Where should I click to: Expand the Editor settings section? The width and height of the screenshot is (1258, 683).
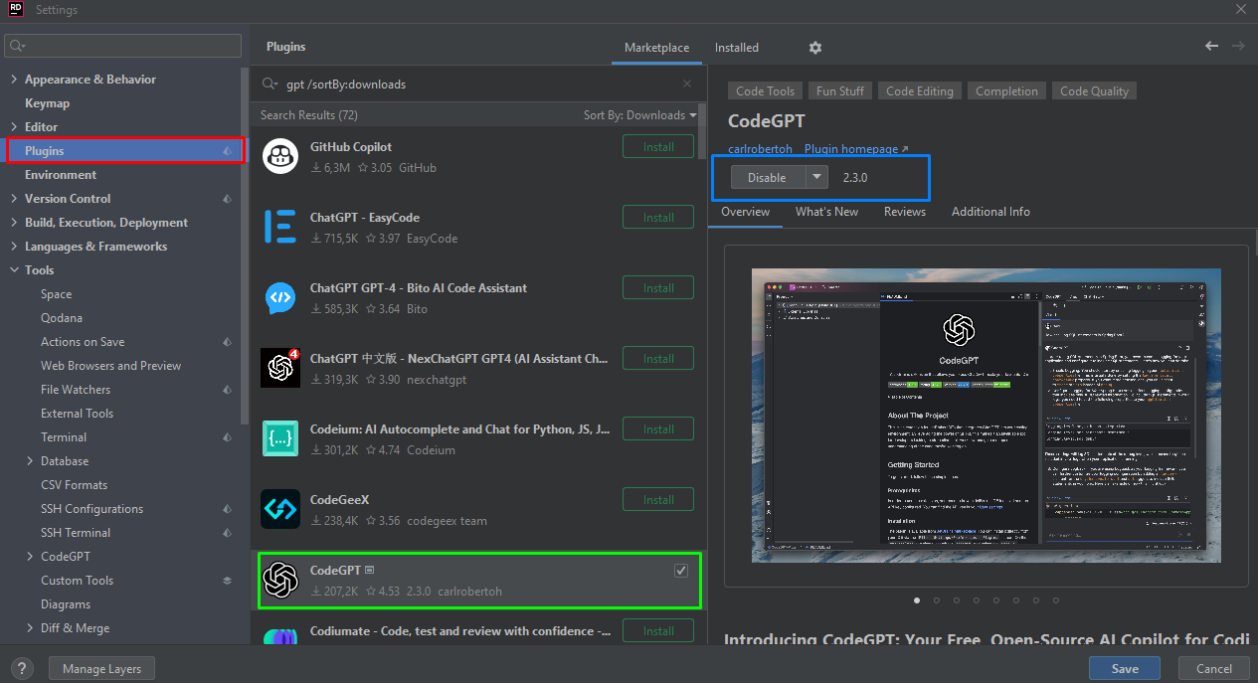point(14,127)
